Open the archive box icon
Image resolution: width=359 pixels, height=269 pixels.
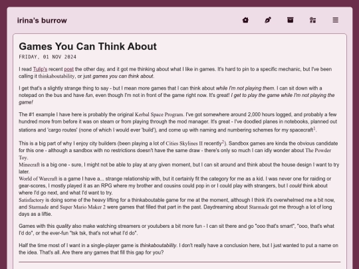(291, 20)
